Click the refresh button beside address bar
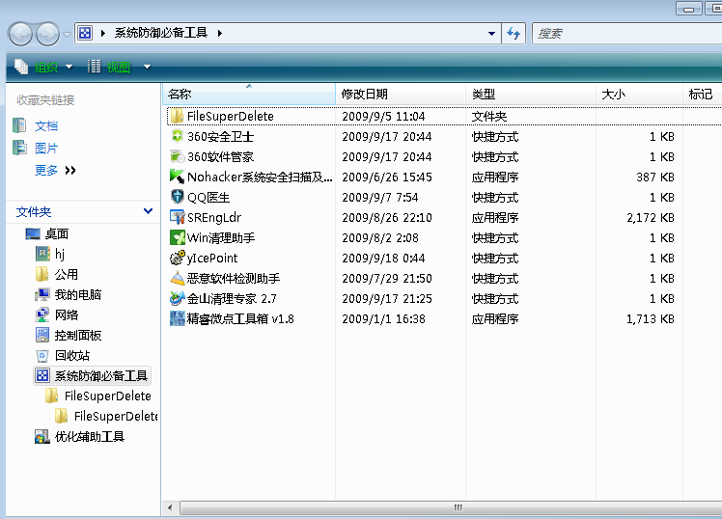 pyautogui.click(x=514, y=33)
